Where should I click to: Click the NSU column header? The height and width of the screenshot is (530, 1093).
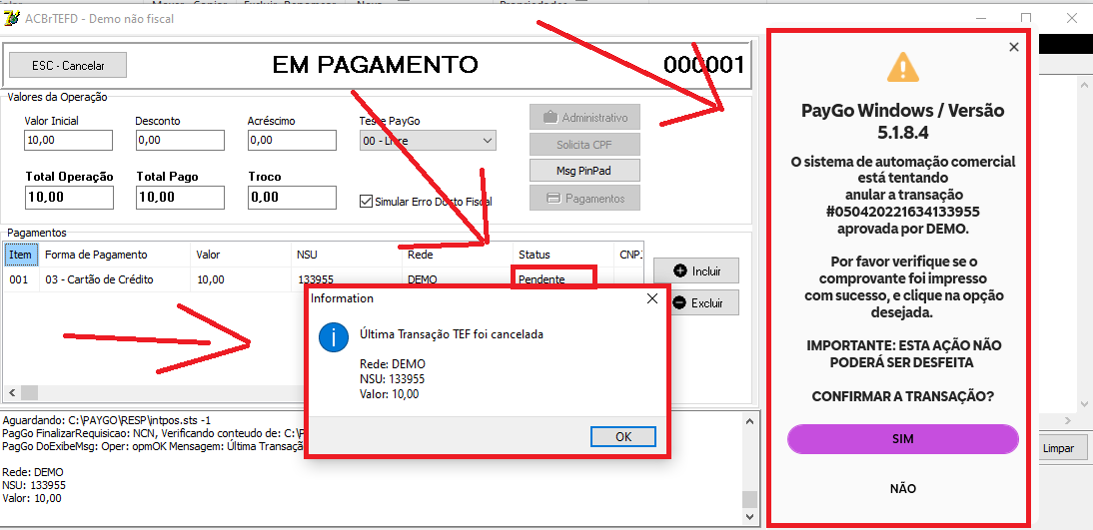point(347,255)
